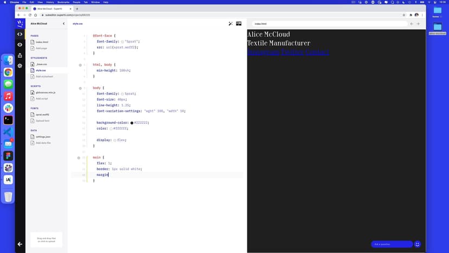The image size is (449, 253).
Task: Open project settings gear icon
Action: 20,66
